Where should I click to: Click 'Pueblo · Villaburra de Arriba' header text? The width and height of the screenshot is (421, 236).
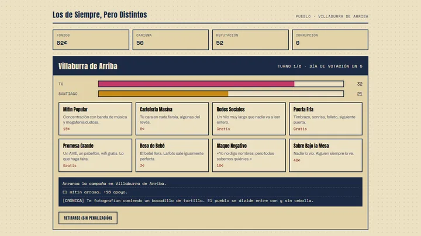click(x=332, y=16)
